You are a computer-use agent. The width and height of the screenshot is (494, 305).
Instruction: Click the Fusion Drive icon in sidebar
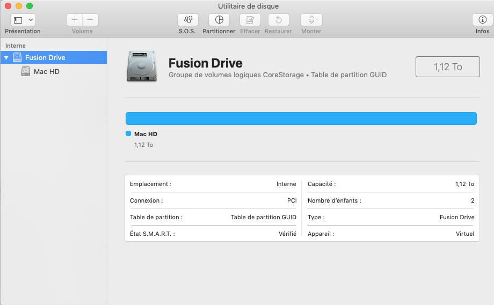(17, 57)
